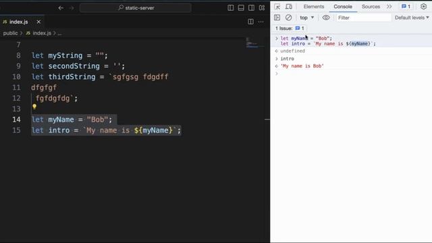Click the myString variable on line 8
This screenshot has width=432, height=243.
[65, 55]
